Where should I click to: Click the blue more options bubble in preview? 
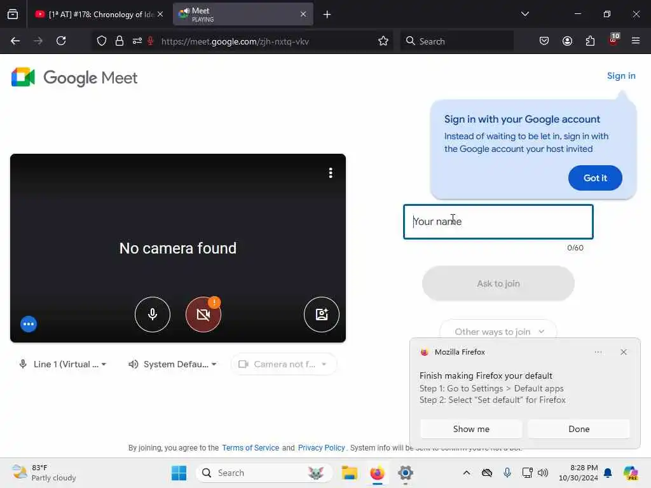tap(29, 324)
